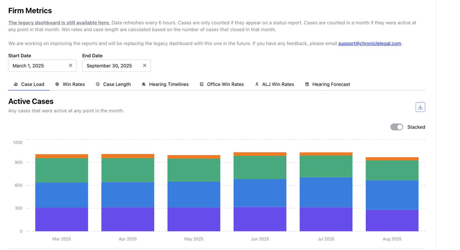The height and width of the screenshot is (250, 460).
Task: Click the orange segment of Jun 2025 bar
Action: [260, 154]
